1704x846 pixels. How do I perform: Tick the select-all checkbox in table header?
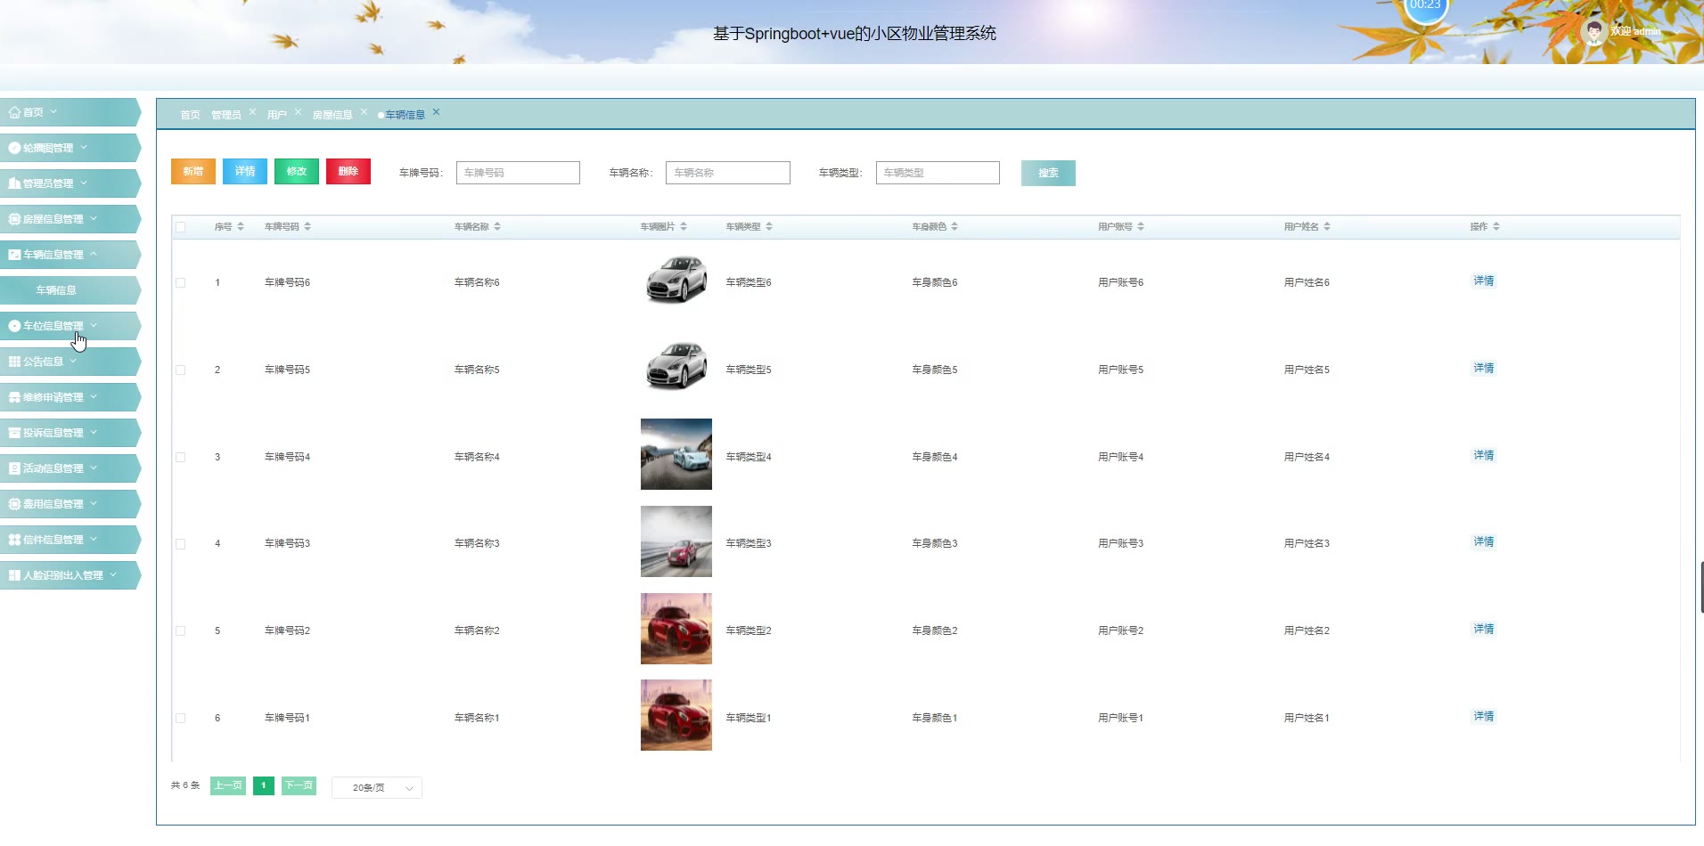click(181, 227)
